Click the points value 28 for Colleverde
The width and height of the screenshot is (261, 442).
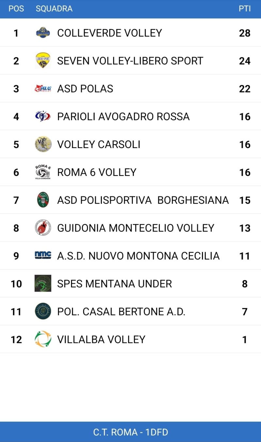coord(244,33)
